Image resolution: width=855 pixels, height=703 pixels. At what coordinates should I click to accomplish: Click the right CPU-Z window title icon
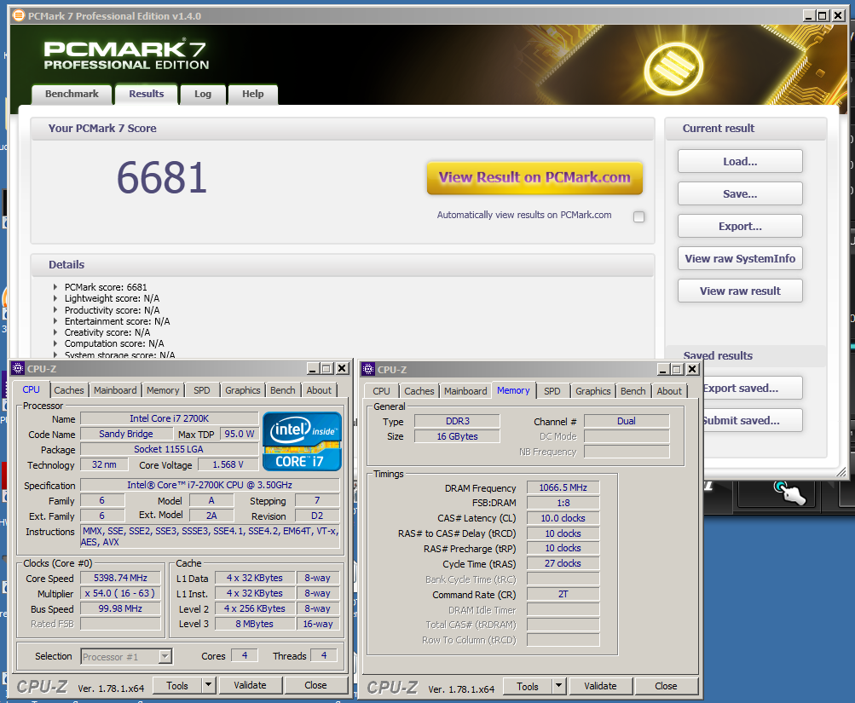[368, 369]
